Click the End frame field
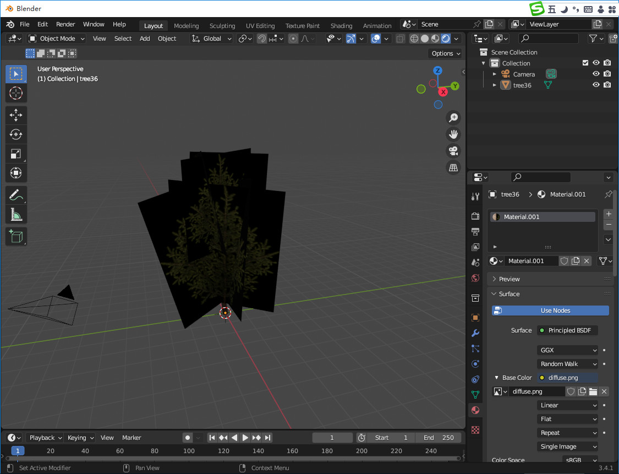 tap(439, 438)
